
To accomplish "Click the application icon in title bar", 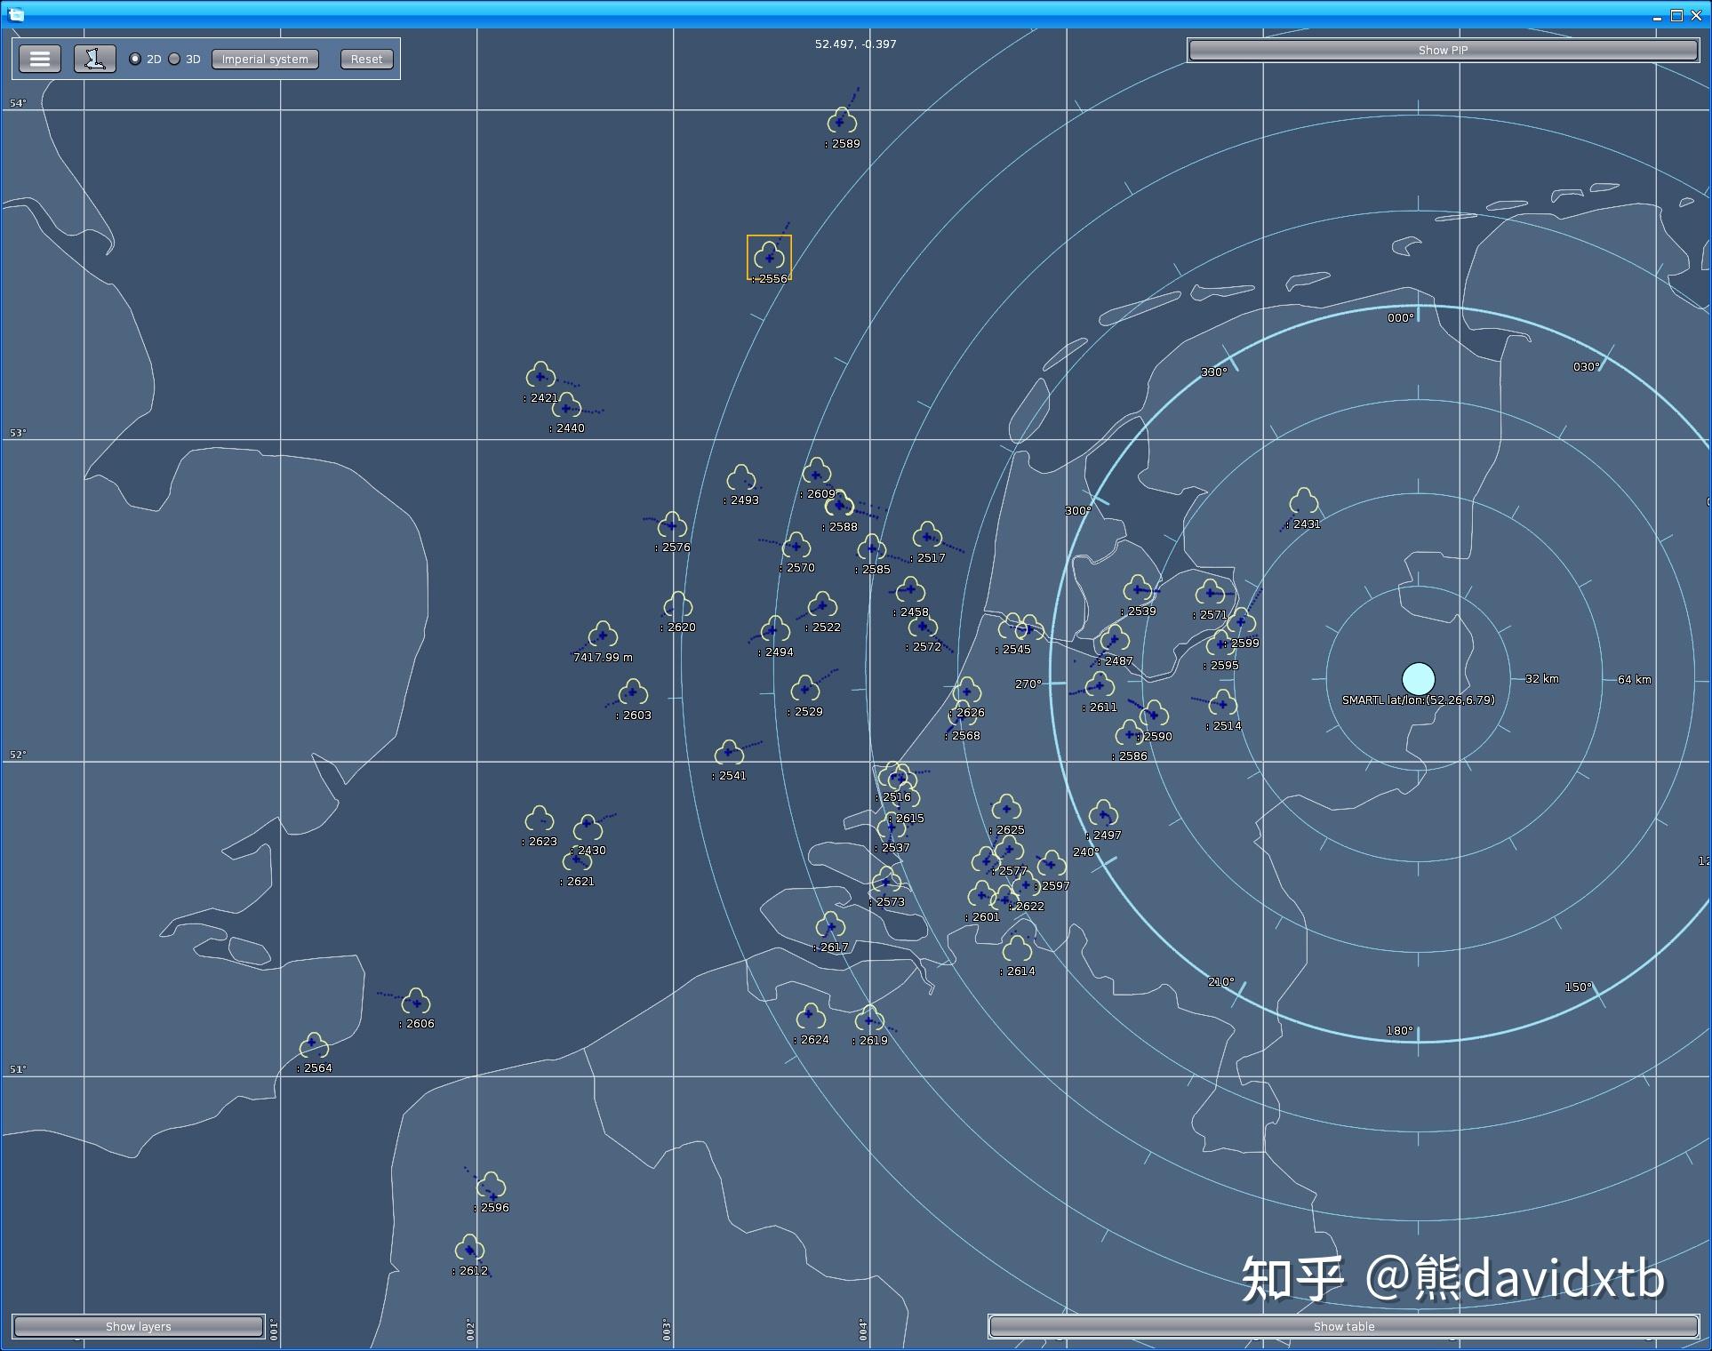I will point(16,14).
